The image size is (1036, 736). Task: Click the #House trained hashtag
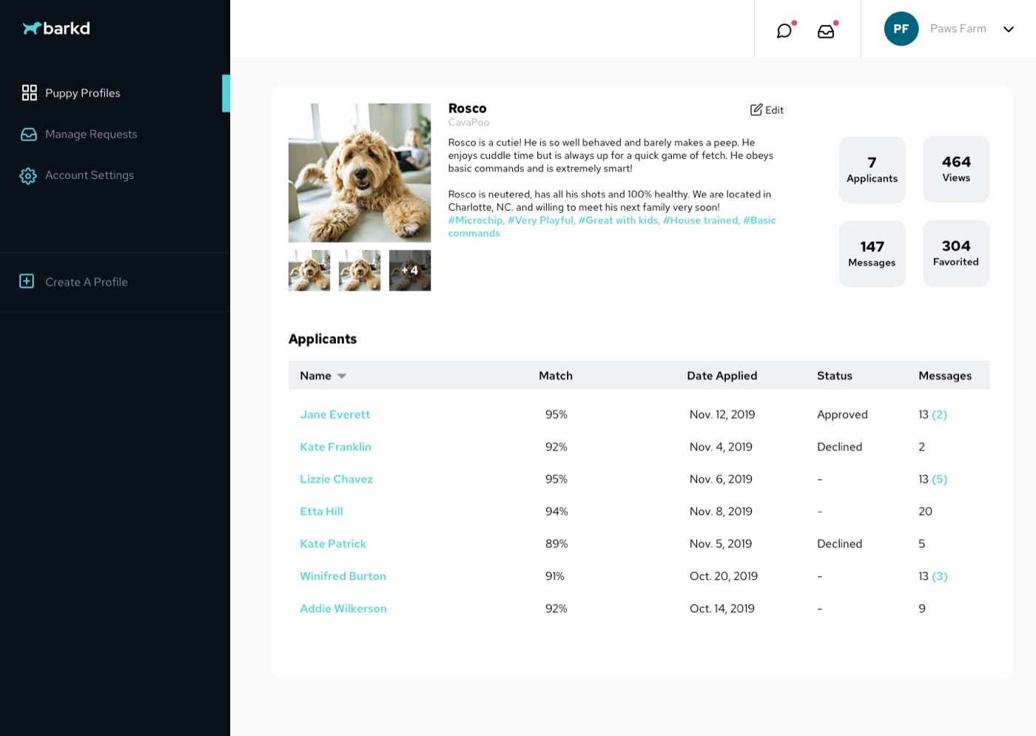pyautogui.click(x=702, y=220)
